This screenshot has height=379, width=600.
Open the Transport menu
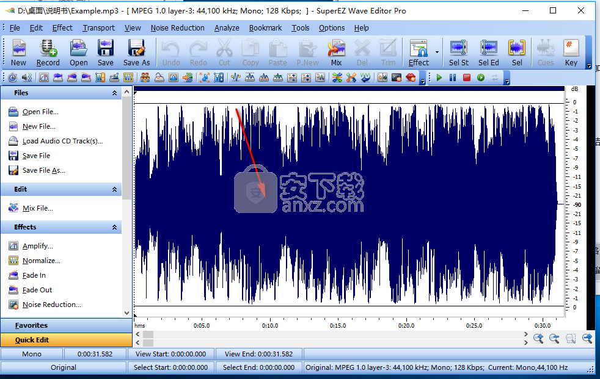(99, 28)
